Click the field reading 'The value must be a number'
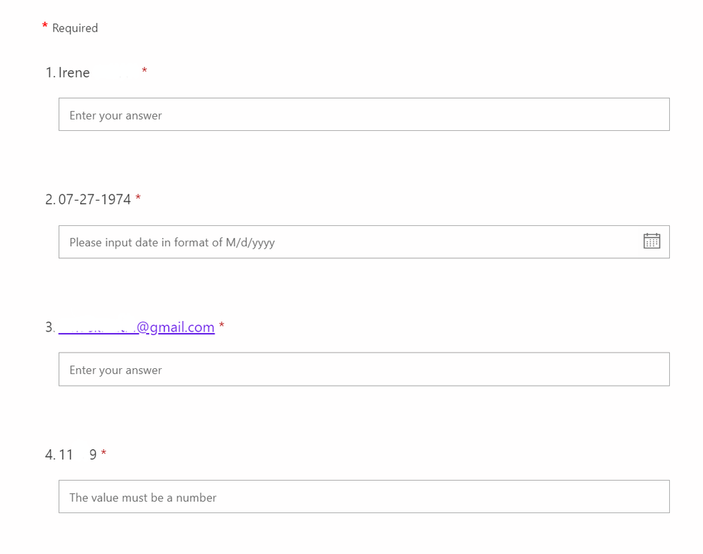703x554 pixels. point(142,496)
